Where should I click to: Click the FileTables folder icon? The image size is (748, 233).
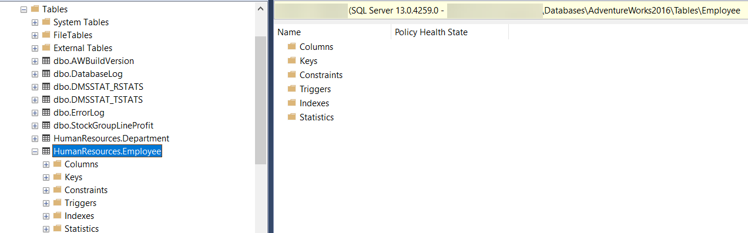coord(46,35)
